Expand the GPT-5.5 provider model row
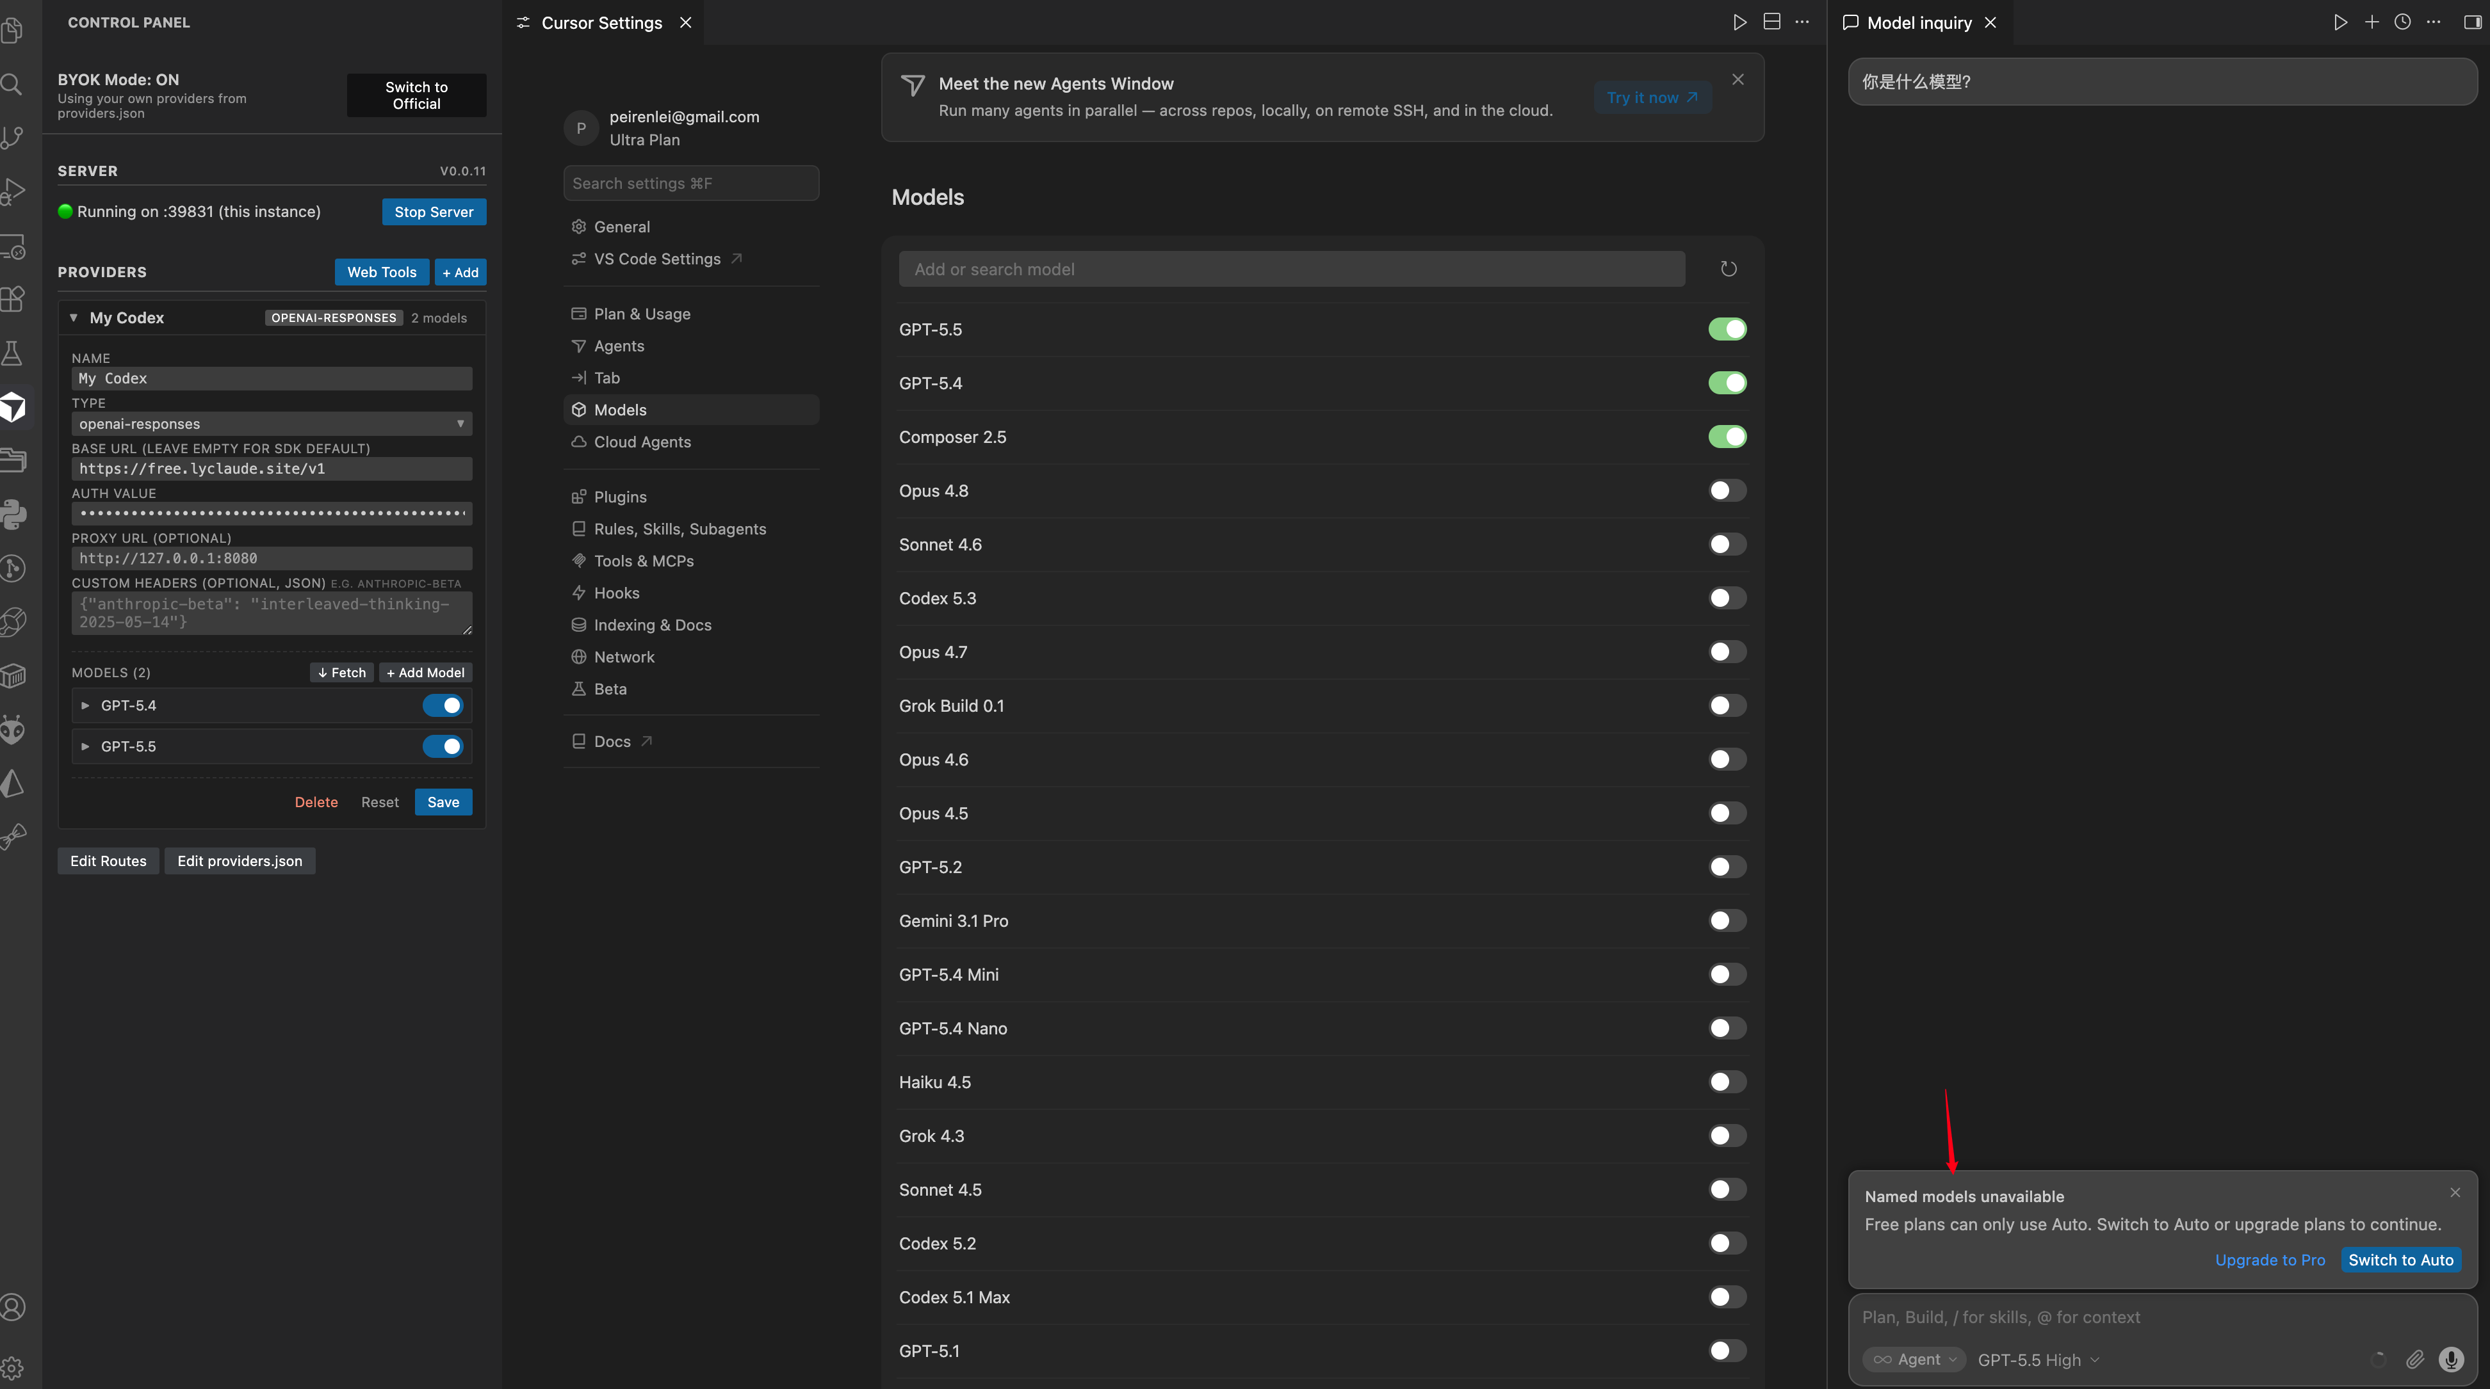The image size is (2490, 1389). [85, 746]
